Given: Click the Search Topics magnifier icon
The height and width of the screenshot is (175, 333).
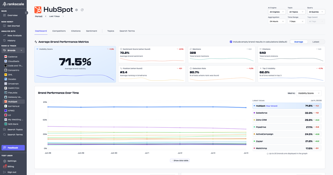Looking at the screenshot, I should coord(5,129).
